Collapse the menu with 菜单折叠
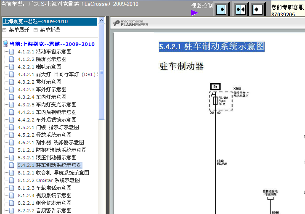 50,30
